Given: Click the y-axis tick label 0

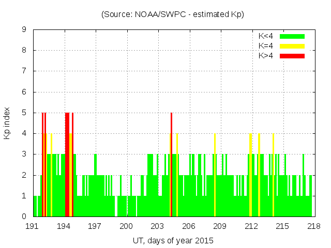Looking at the screenshot, I should tap(24, 216).
